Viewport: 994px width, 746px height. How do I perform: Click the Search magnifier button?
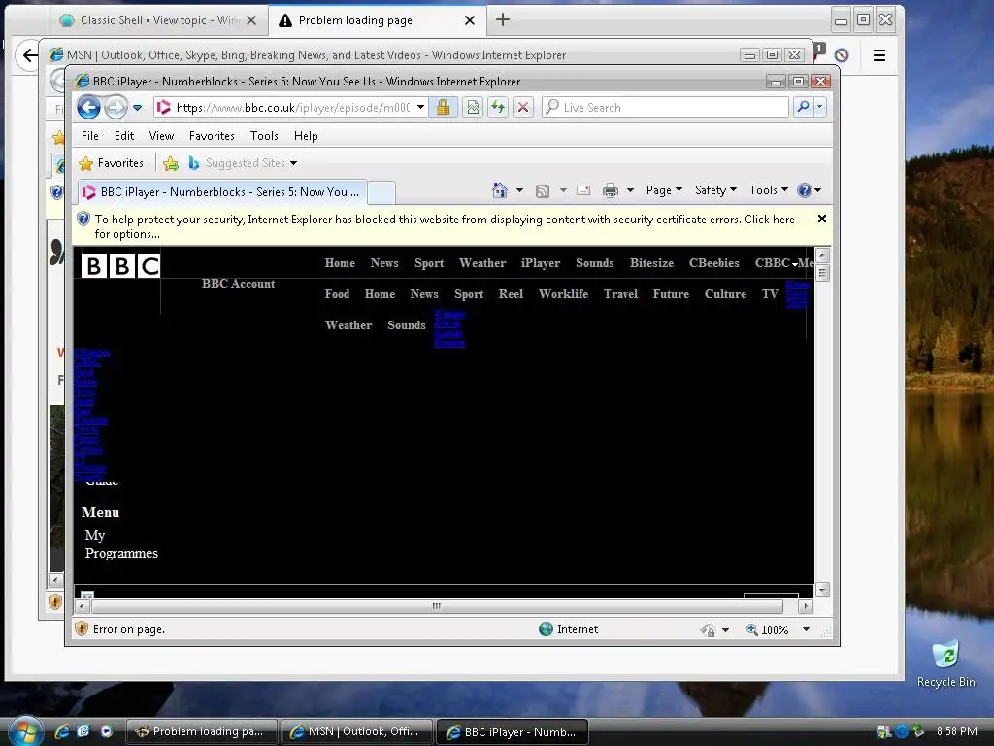tap(803, 107)
